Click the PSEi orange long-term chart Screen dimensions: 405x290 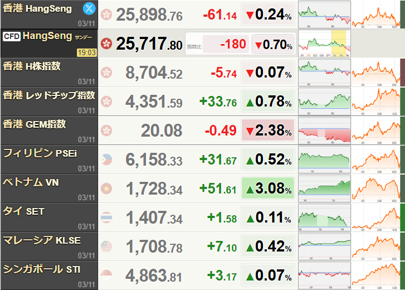pos(375,159)
